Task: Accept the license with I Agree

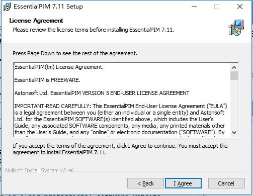Action: point(183,183)
